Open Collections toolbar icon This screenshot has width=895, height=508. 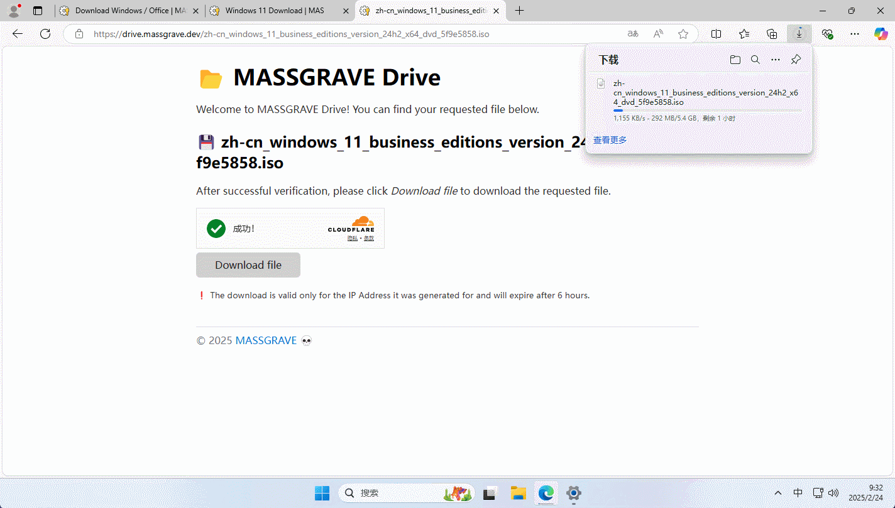[772, 34]
